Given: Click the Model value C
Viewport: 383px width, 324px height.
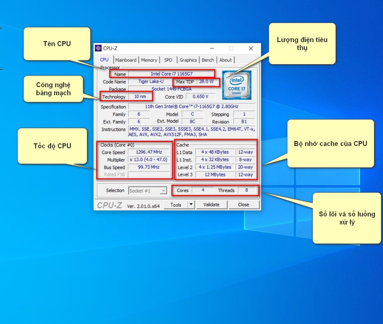Looking at the screenshot, I should (193, 114).
